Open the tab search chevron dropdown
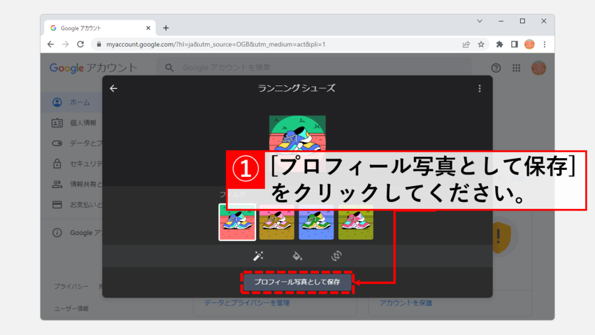The height and width of the screenshot is (335, 595). pos(479,22)
